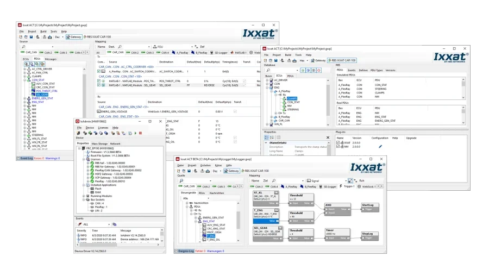Viewport: 489px width, 275px height.
Task: Click the green plus circle icon in Database toolbar
Action: coord(303,71)
